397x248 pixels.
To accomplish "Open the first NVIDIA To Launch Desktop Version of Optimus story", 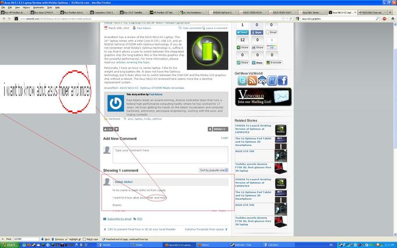I will [x=253, y=129].
